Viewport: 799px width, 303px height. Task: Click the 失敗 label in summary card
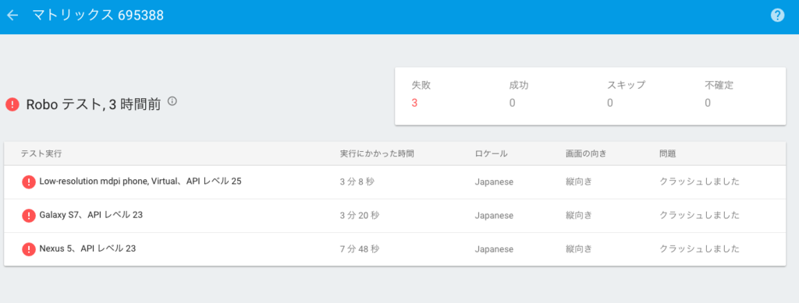tap(421, 85)
